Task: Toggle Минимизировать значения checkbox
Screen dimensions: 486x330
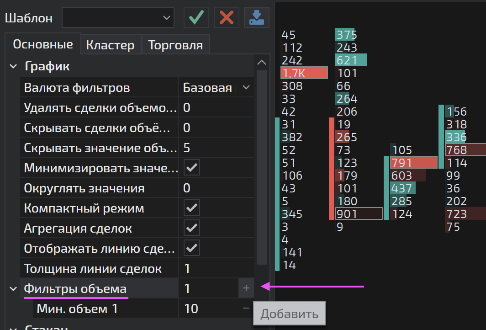Action: pyautogui.click(x=192, y=168)
